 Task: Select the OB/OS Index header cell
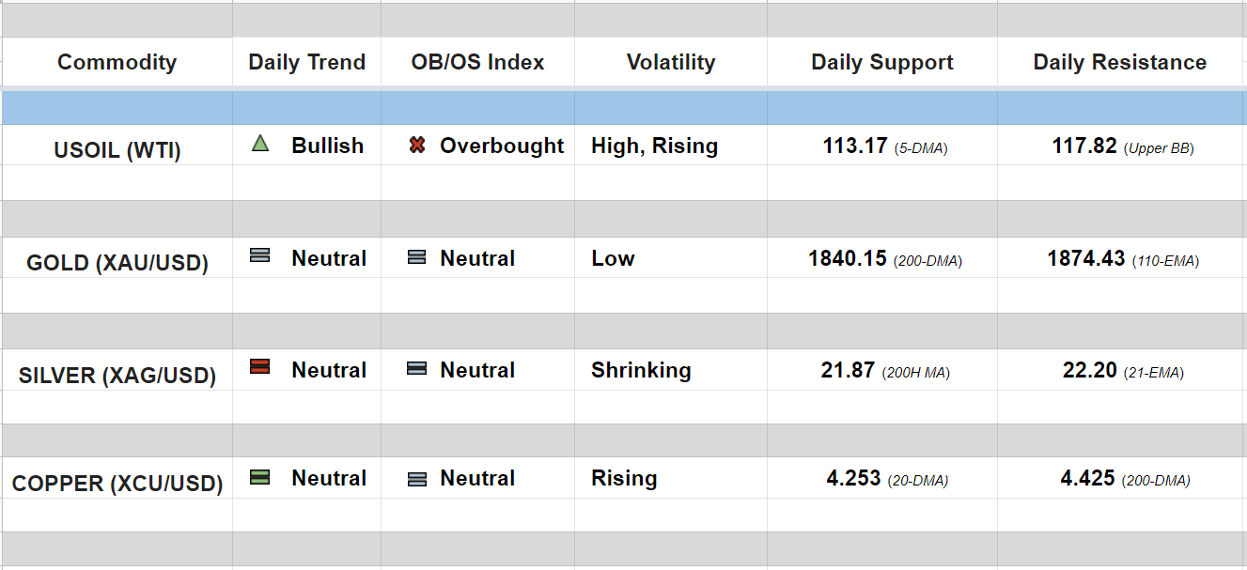tap(477, 62)
